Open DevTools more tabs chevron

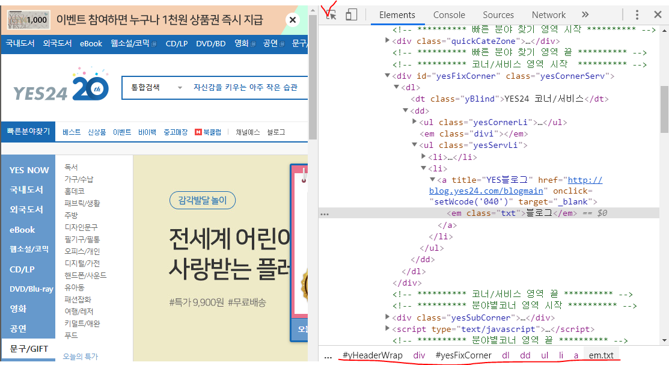[x=585, y=14]
